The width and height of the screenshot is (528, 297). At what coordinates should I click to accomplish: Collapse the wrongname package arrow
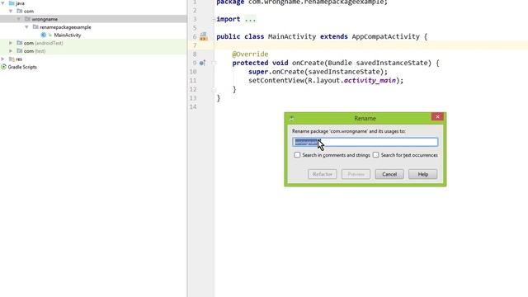click(19, 19)
